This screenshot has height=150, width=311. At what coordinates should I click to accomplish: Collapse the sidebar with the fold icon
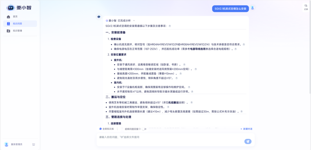click(34, 144)
